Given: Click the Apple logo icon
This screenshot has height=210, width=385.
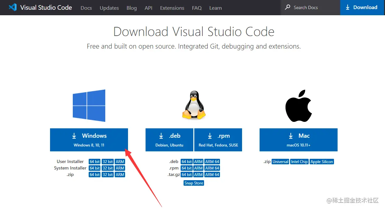Looking at the screenshot, I should [x=299, y=106].
